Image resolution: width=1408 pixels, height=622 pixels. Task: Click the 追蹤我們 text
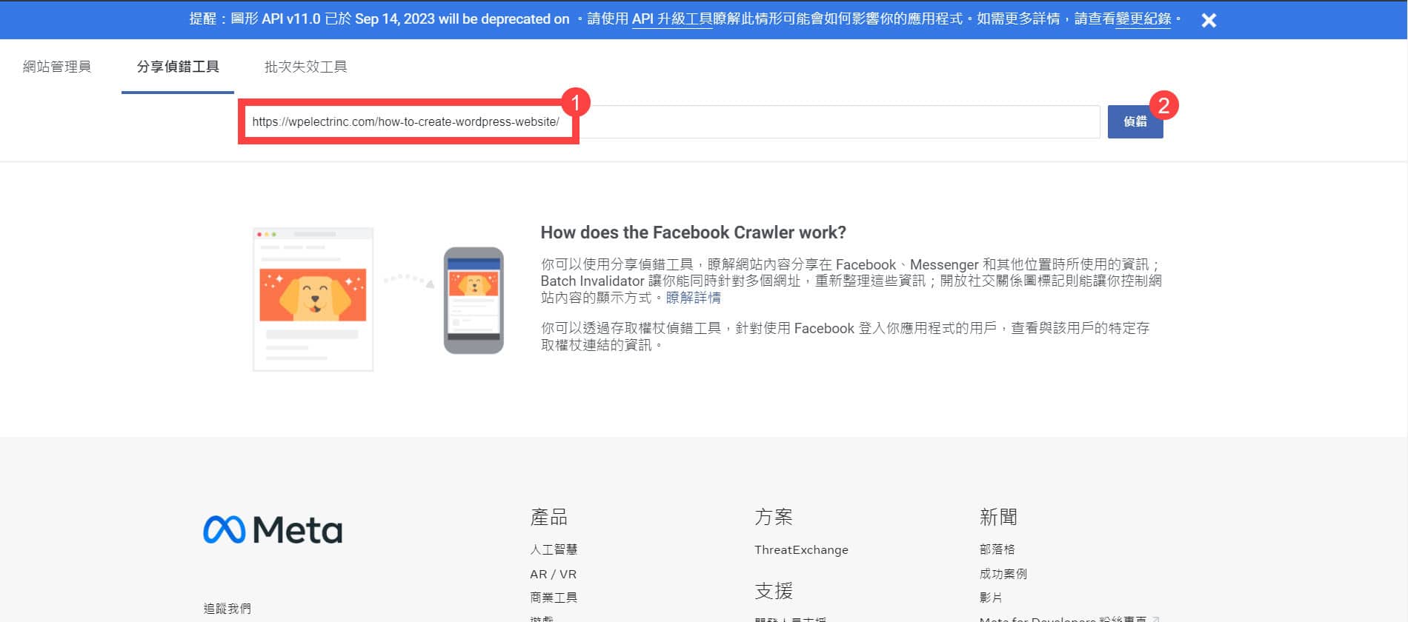tap(228, 609)
